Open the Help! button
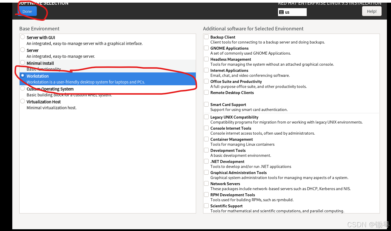The image size is (391, 231). 372,11
